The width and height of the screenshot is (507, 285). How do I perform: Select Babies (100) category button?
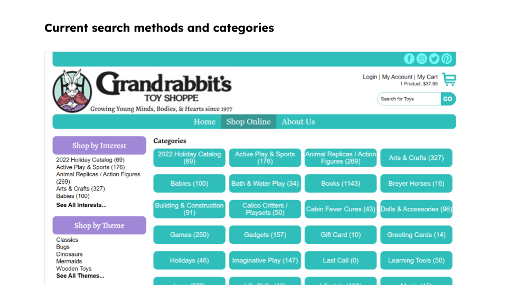(x=189, y=184)
